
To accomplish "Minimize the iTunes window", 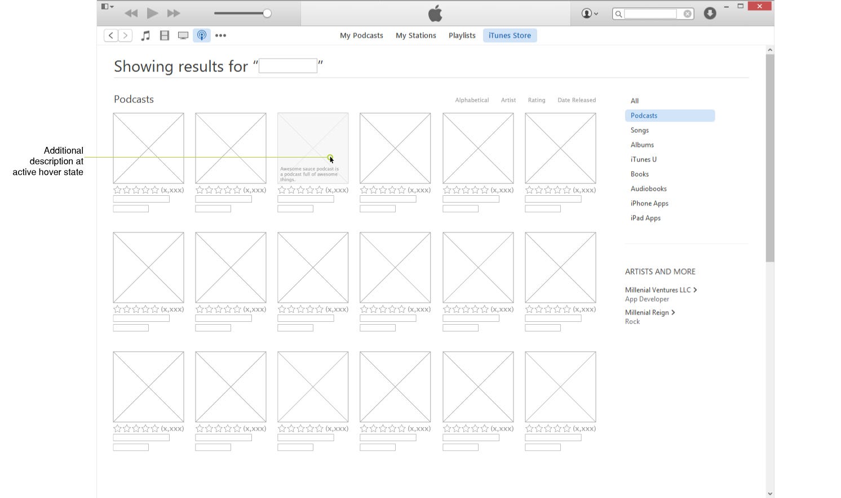I will [727, 7].
